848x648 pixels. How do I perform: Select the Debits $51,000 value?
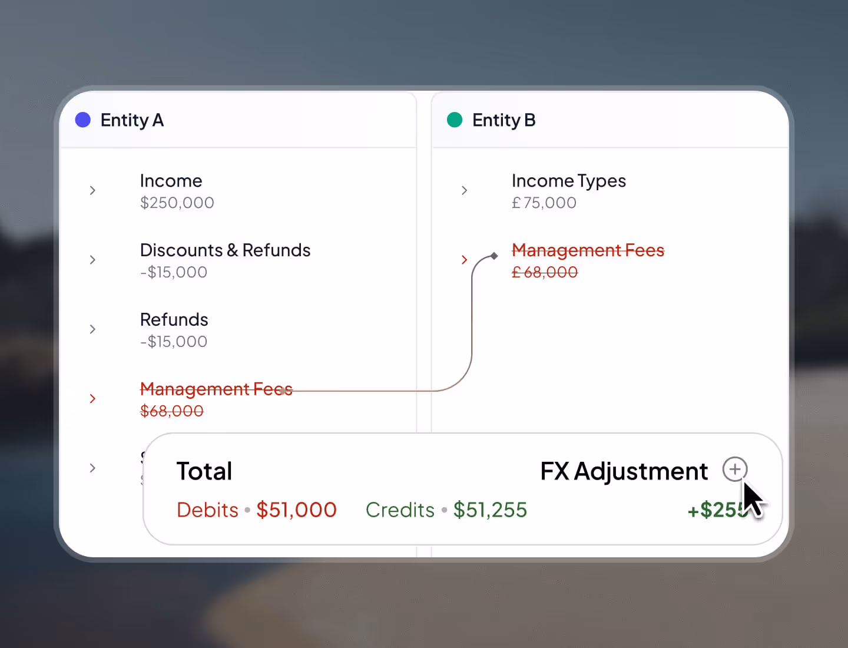click(296, 510)
